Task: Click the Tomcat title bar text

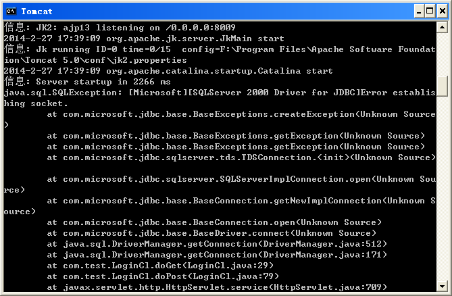Action: coord(37,11)
